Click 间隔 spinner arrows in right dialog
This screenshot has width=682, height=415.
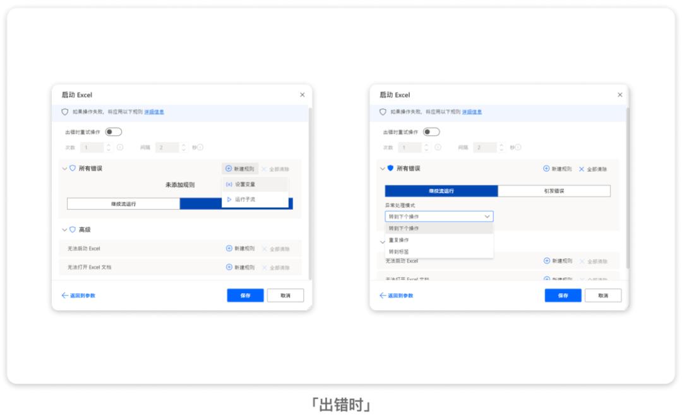coord(501,147)
